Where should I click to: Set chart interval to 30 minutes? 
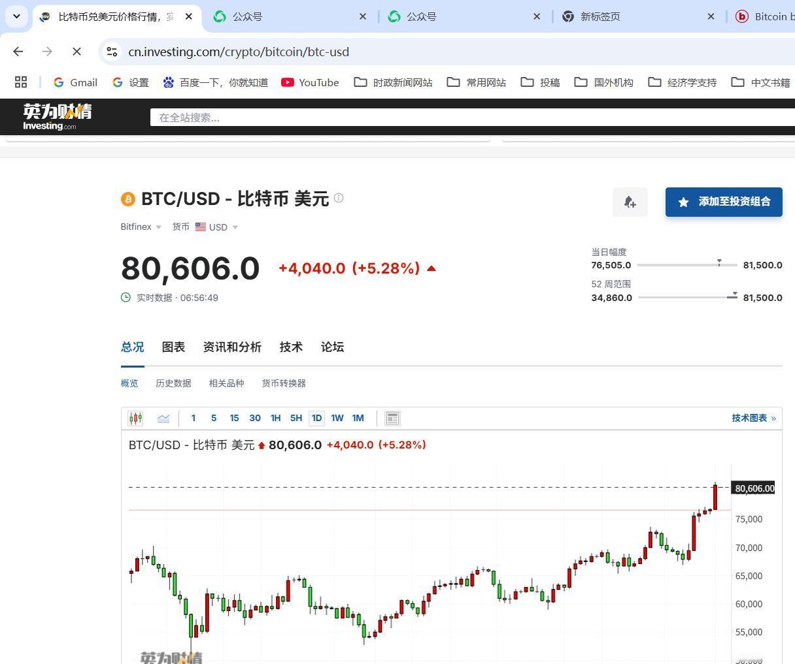(255, 419)
